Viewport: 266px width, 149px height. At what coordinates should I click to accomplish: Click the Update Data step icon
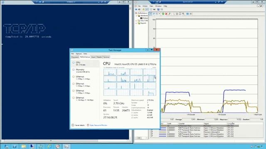(x=191, y=14)
